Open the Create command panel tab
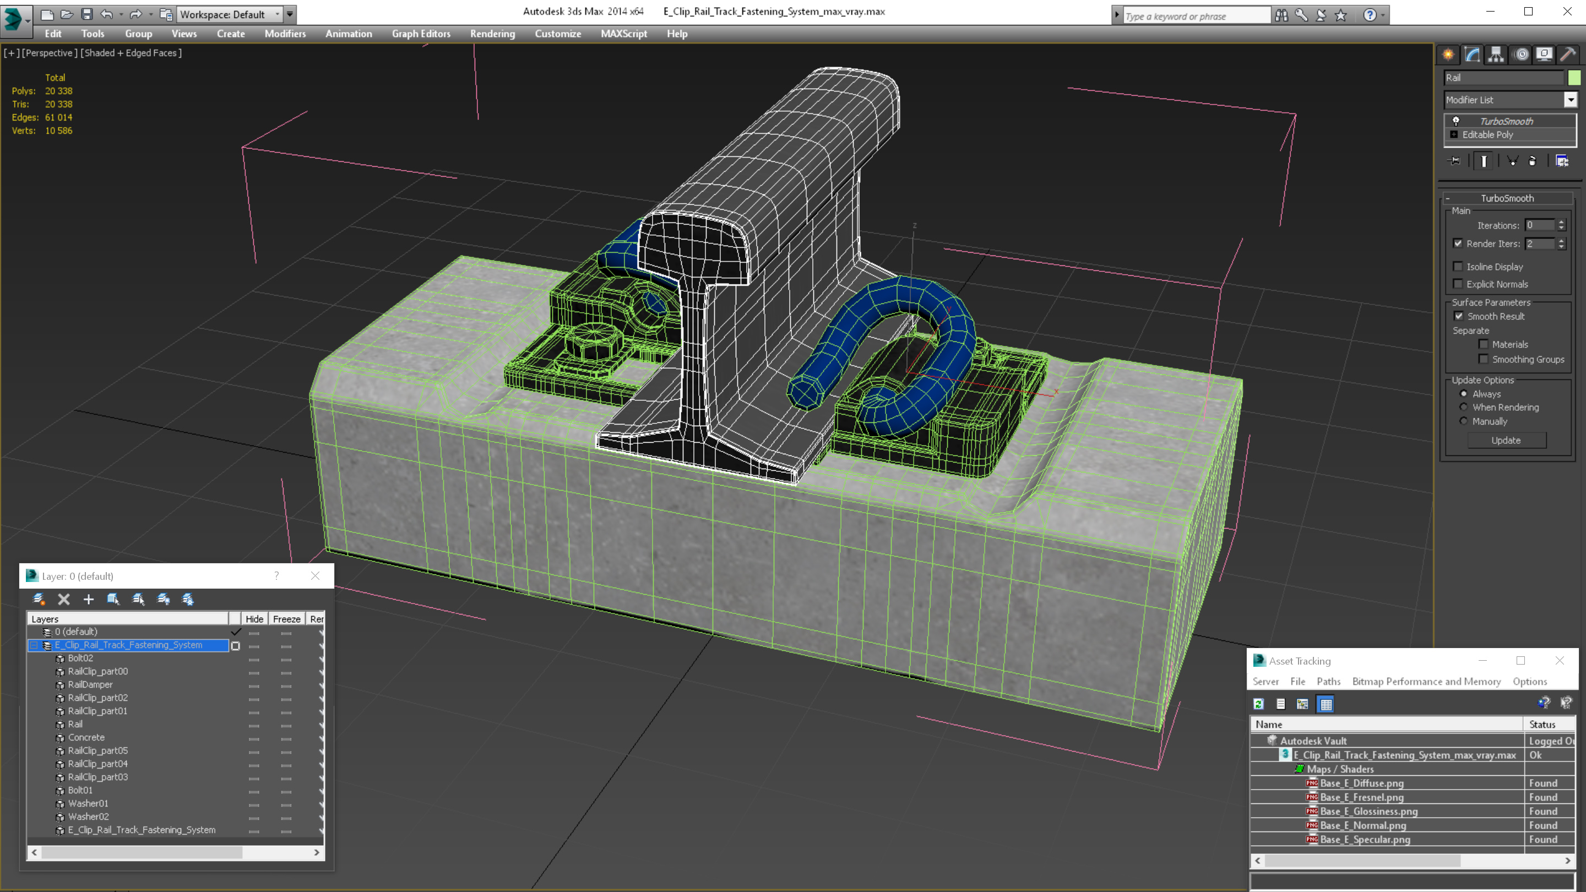This screenshot has width=1586, height=892. point(1448,55)
